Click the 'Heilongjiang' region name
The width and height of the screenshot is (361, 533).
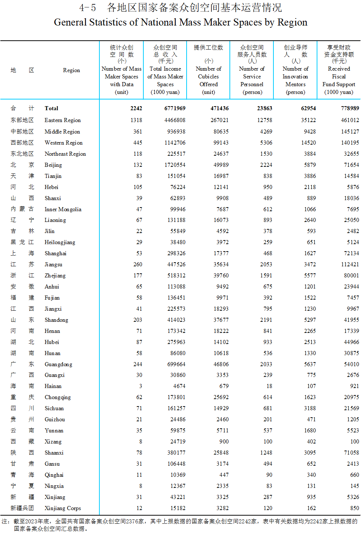pos(60,242)
